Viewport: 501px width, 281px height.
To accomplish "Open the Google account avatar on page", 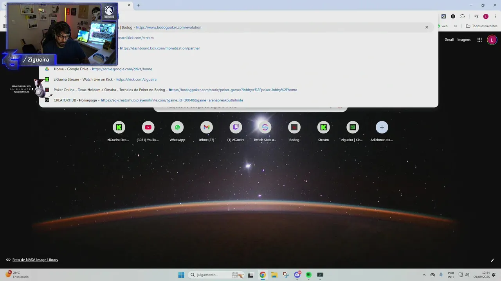I will (x=492, y=40).
